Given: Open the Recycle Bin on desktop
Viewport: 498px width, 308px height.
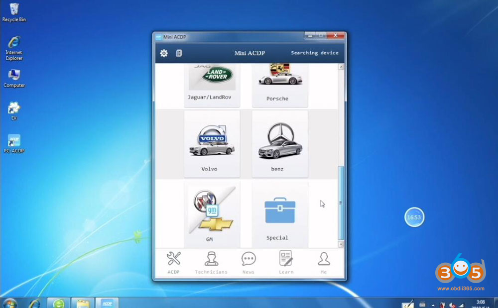Looking at the screenshot, I should click(x=14, y=12).
